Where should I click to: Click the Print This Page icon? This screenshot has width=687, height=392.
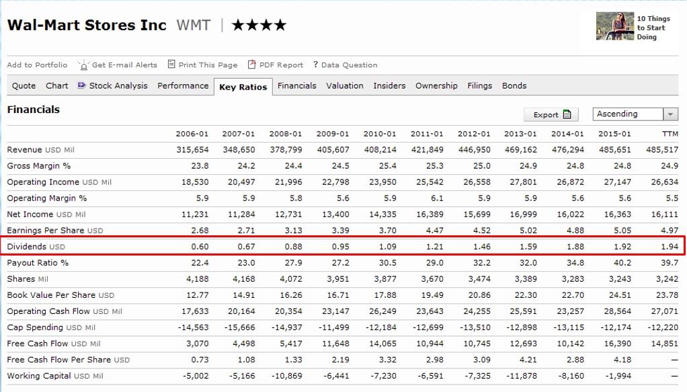click(x=171, y=65)
